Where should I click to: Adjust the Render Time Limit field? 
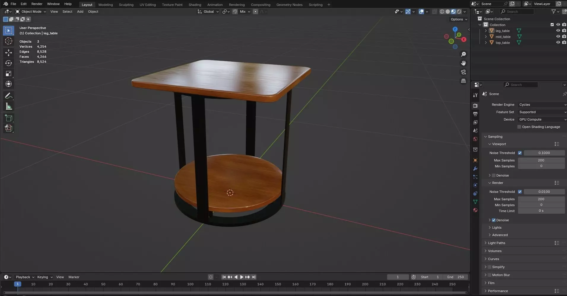tap(541, 211)
